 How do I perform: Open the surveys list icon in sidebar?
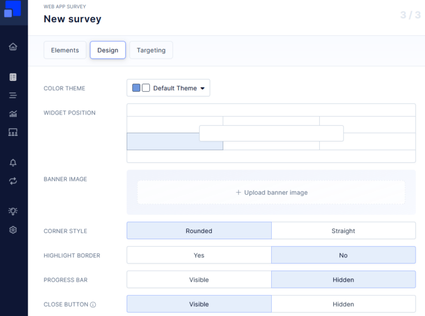point(13,77)
